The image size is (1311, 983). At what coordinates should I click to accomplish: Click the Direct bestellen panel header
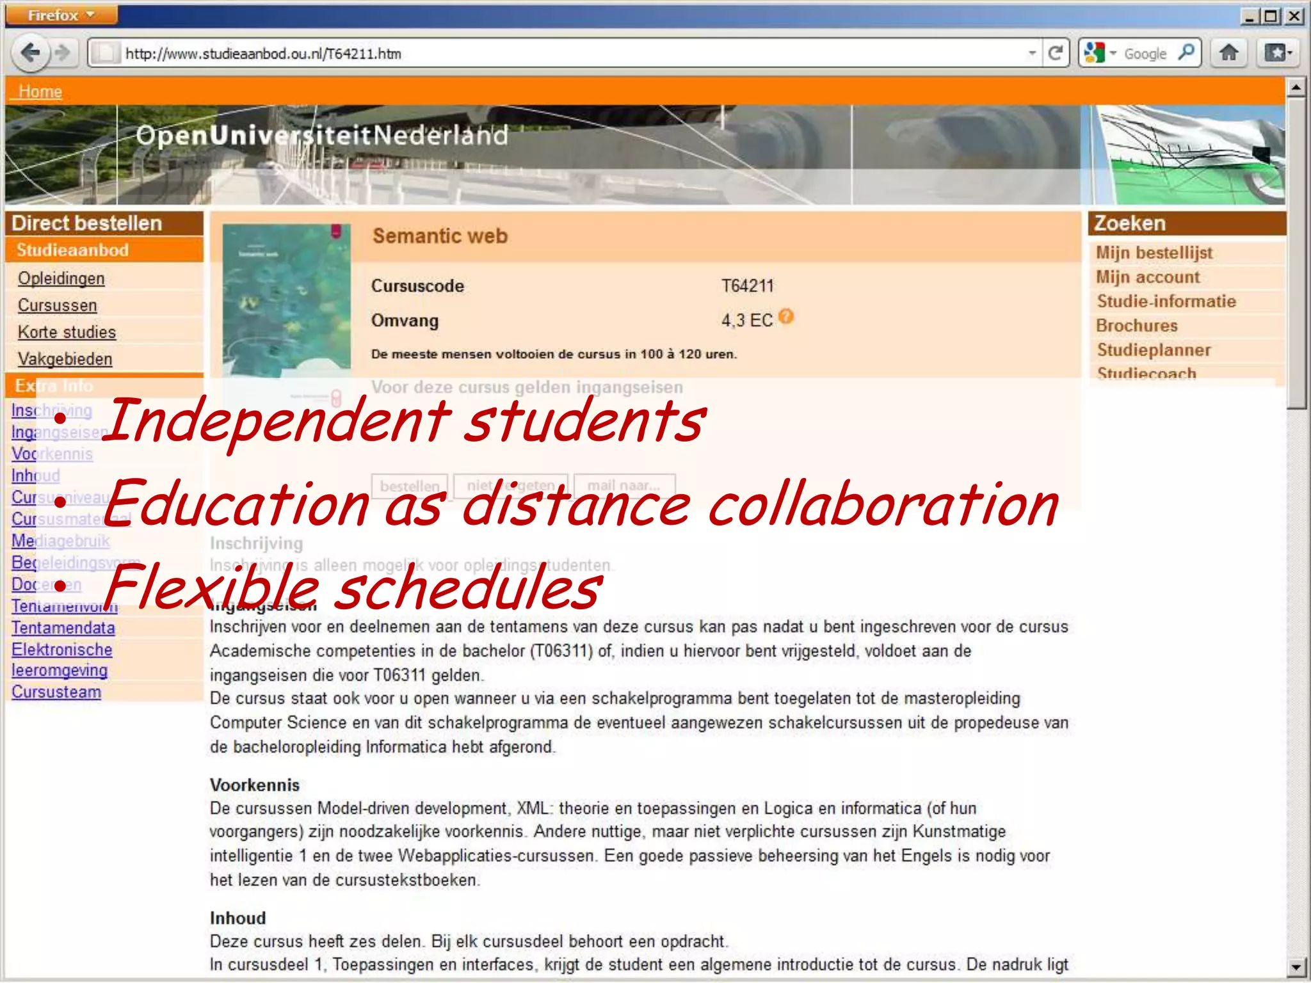104,223
